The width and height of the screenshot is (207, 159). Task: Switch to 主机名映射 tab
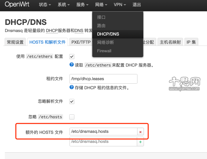click(x=170, y=42)
